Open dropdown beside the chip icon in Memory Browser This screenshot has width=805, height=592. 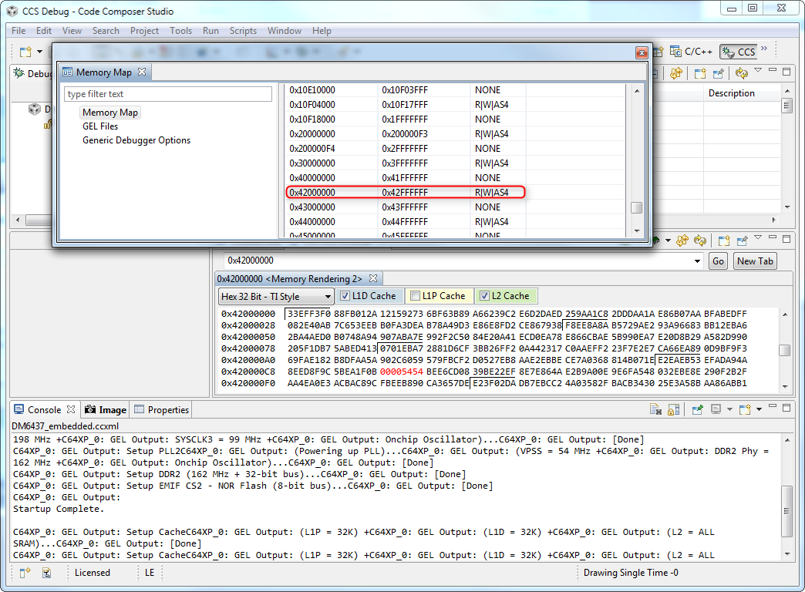point(668,240)
